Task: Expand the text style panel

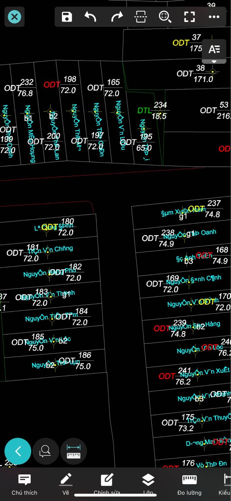Action: point(214,51)
